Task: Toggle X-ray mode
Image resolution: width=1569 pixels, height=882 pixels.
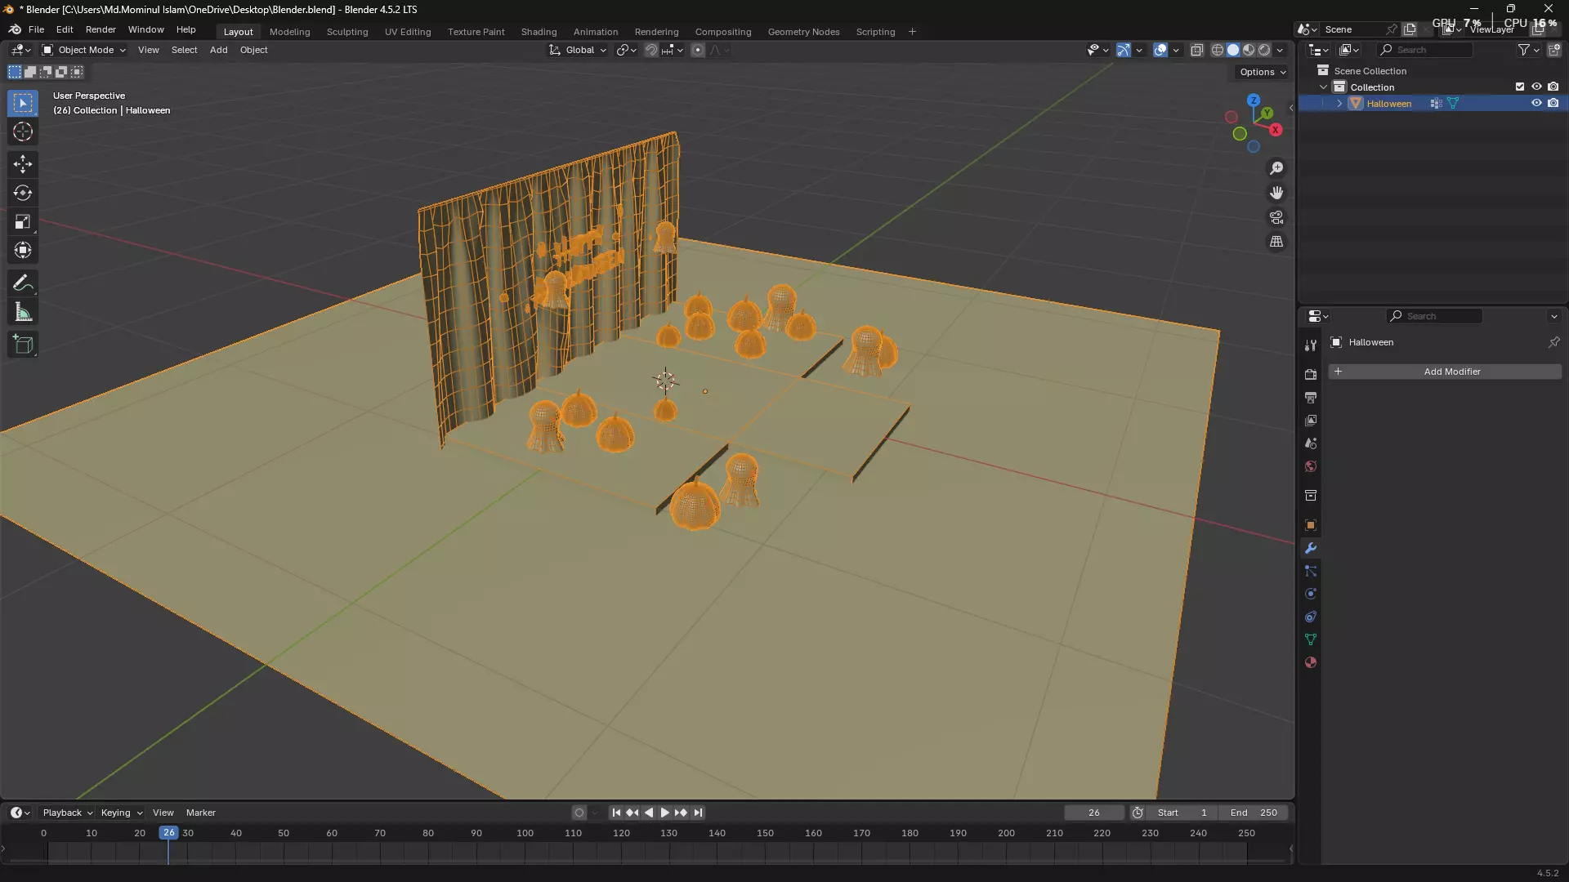Action: (1197, 50)
